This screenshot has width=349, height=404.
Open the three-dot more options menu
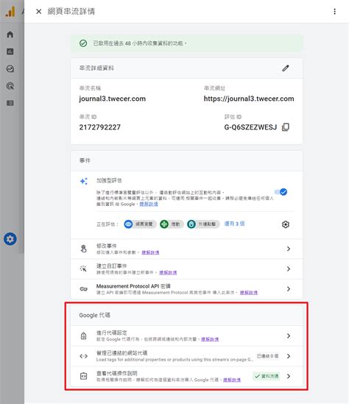pyautogui.click(x=334, y=11)
